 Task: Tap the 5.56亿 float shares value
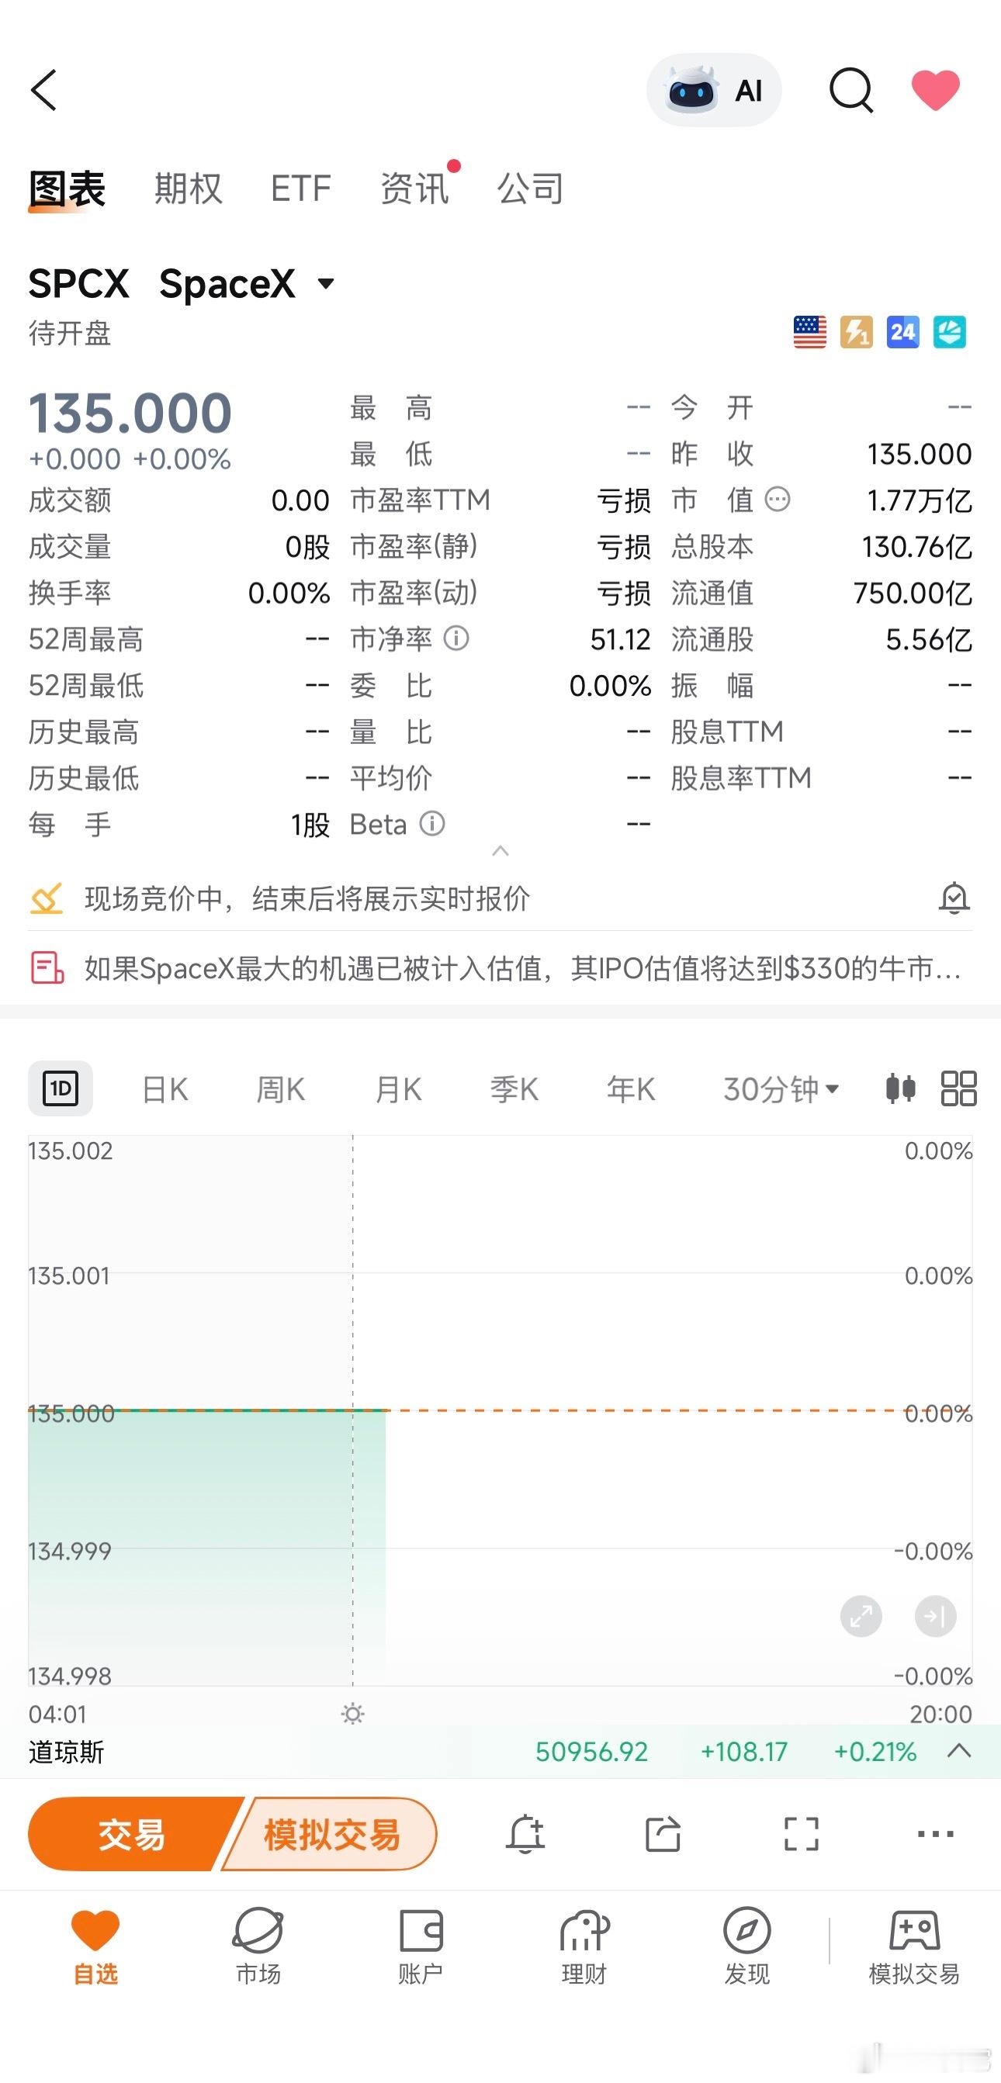tap(929, 639)
